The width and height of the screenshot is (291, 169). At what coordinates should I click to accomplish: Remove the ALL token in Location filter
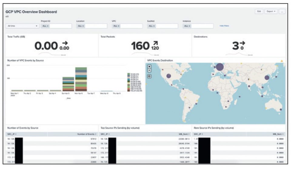(83, 26)
